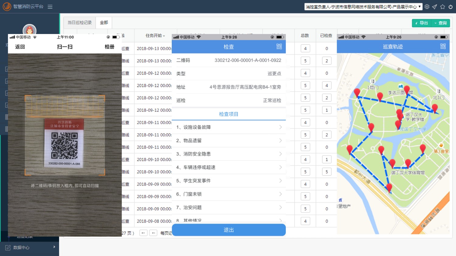Switch to the 当日巡检记录 tab
456x256 pixels.
click(x=80, y=22)
